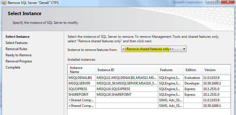
Task: Select the SHAREPOINT instance row
Action: (x=149, y=95)
